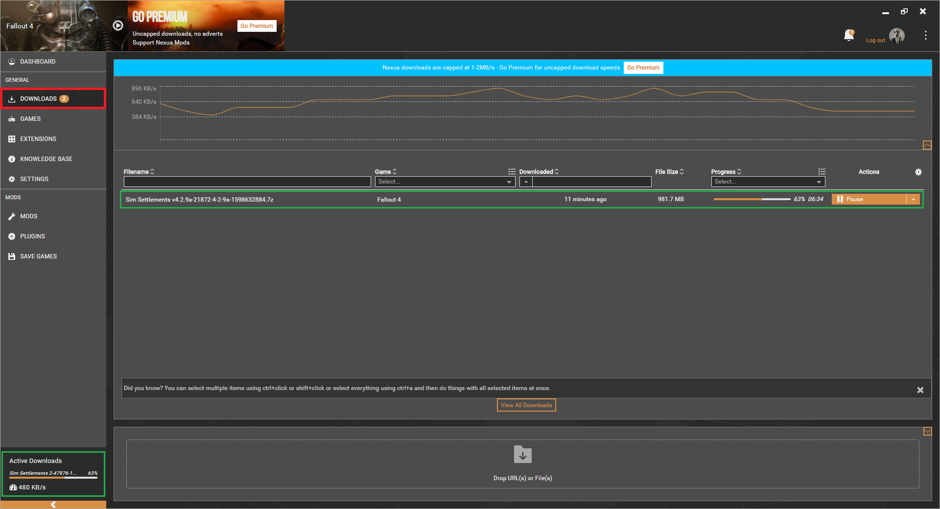
Task: Sort the table by File Size
Action: pyautogui.click(x=670, y=172)
